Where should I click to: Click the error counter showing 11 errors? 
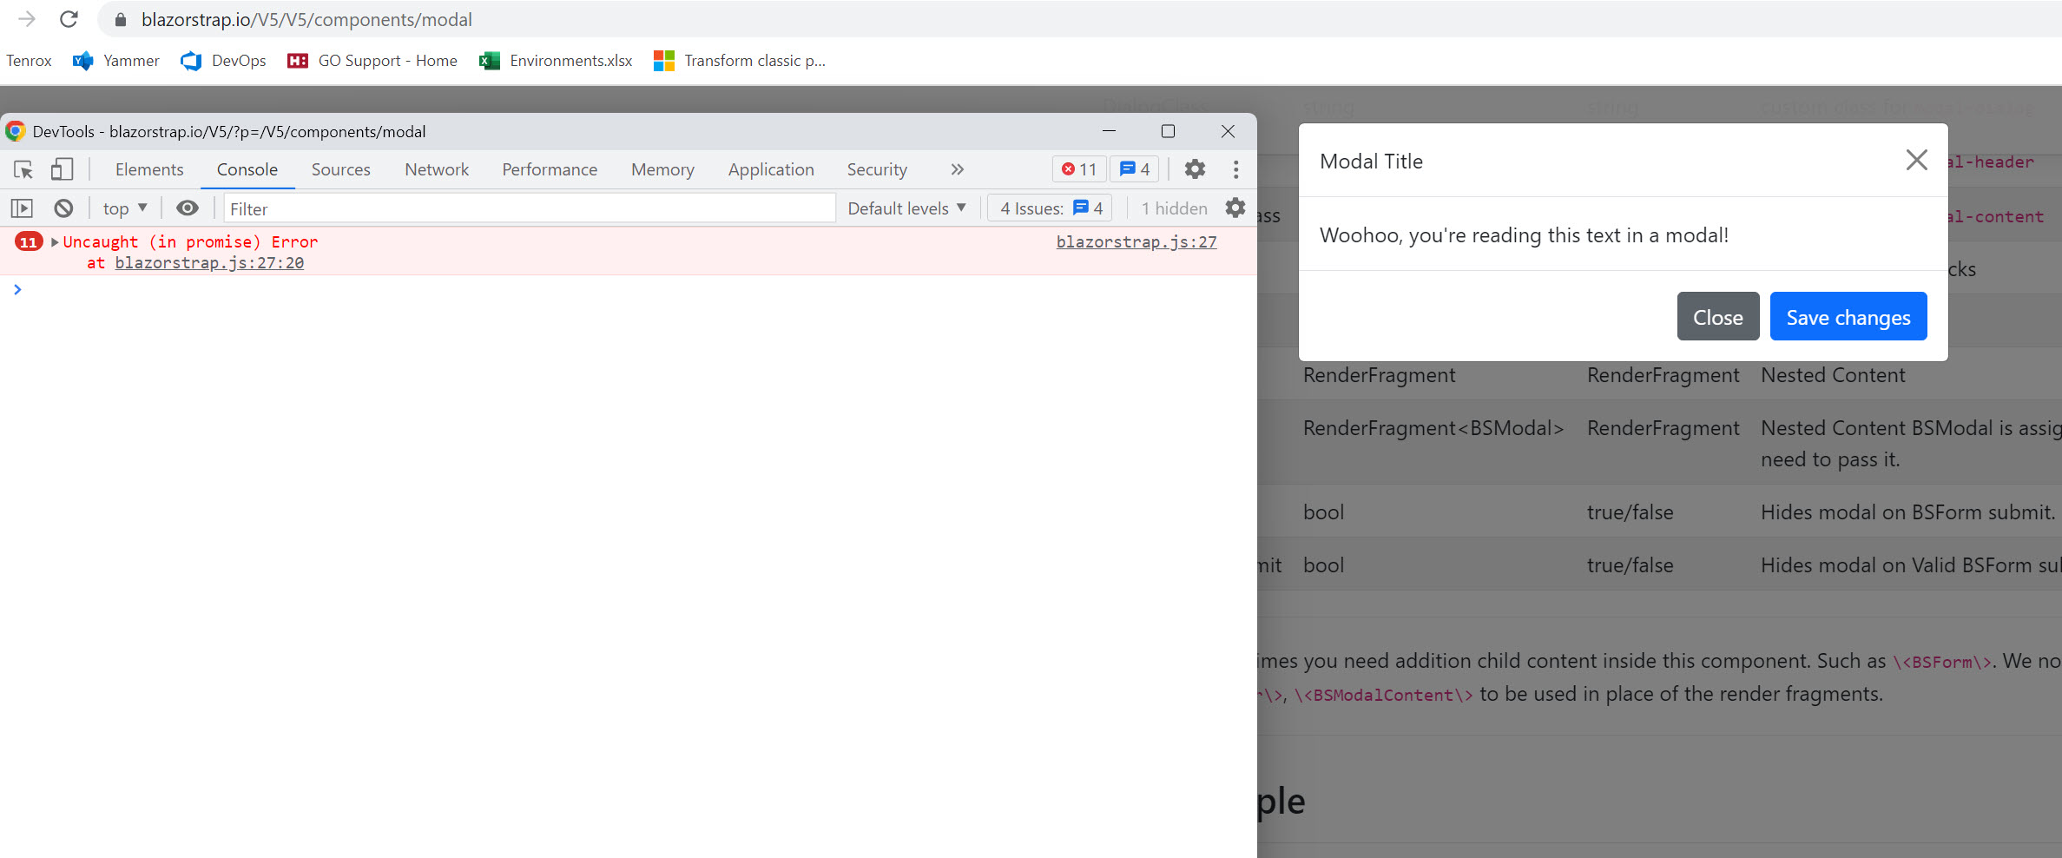[x=1077, y=169]
